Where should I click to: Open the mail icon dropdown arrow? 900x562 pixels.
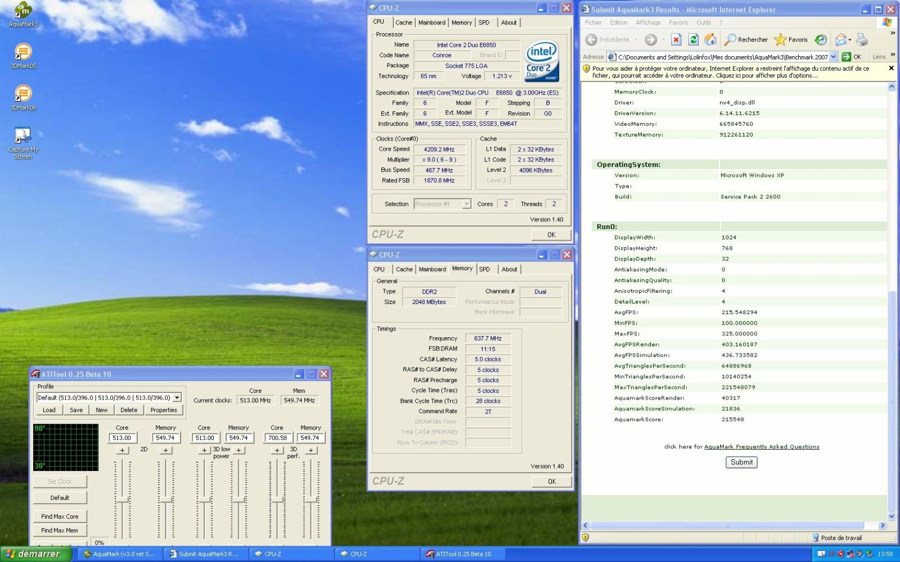(x=850, y=39)
